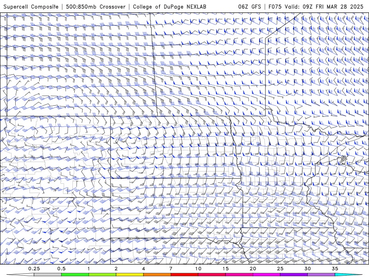
Task: Click the '500:850mb Crossover' label
Action: 95,6
